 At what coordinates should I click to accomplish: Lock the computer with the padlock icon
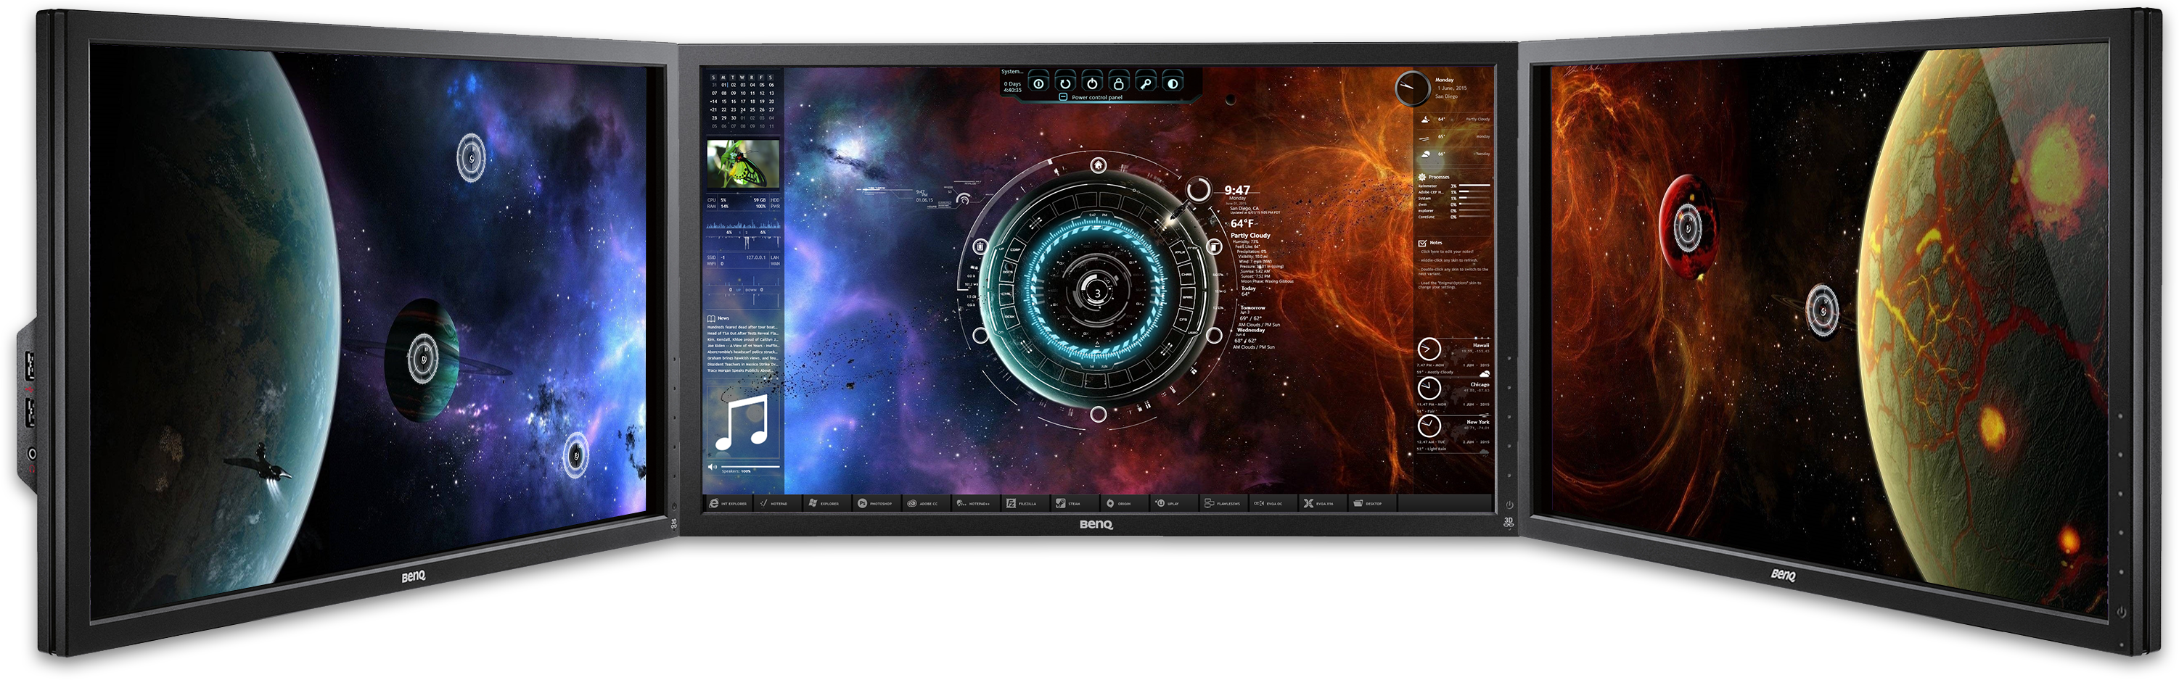coord(1118,83)
